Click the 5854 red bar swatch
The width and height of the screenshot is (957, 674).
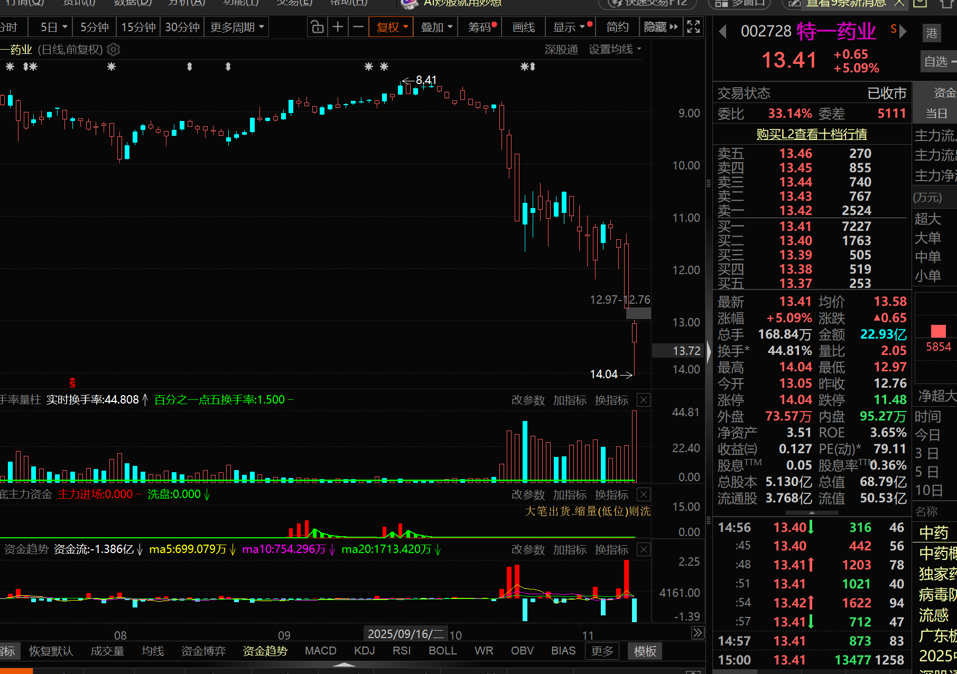938,331
